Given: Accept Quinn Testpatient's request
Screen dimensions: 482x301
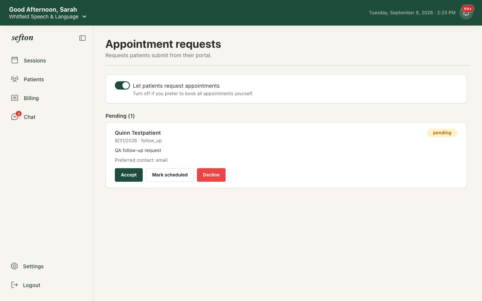Looking at the screenshot, I should pyautogui.click(x=129, y=175).
